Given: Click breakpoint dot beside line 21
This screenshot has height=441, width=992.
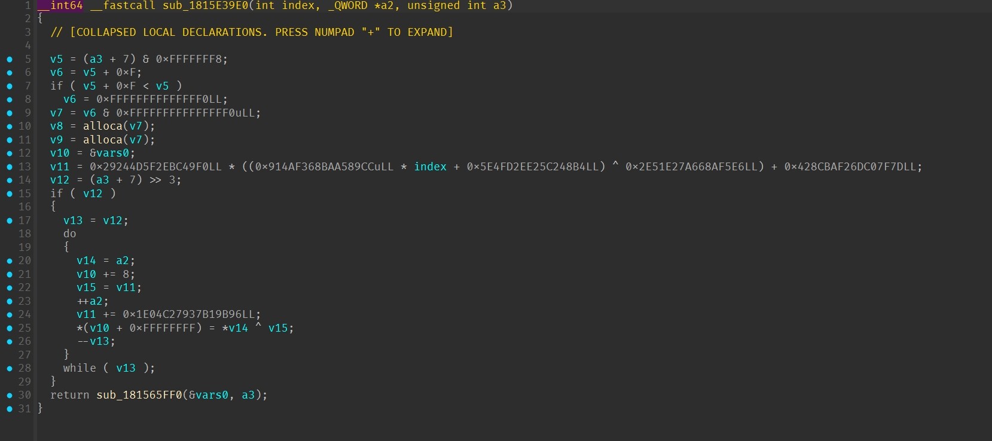Looking at the screenshot, I should click(10, 274).
